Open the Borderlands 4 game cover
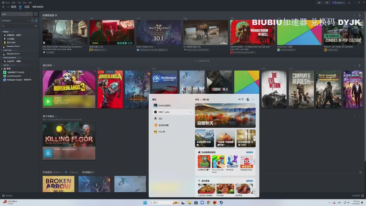Screen dimensions: 366x206 (x=110, y=89)
